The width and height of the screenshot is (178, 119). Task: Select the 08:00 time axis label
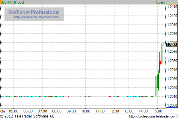point(57,111)
